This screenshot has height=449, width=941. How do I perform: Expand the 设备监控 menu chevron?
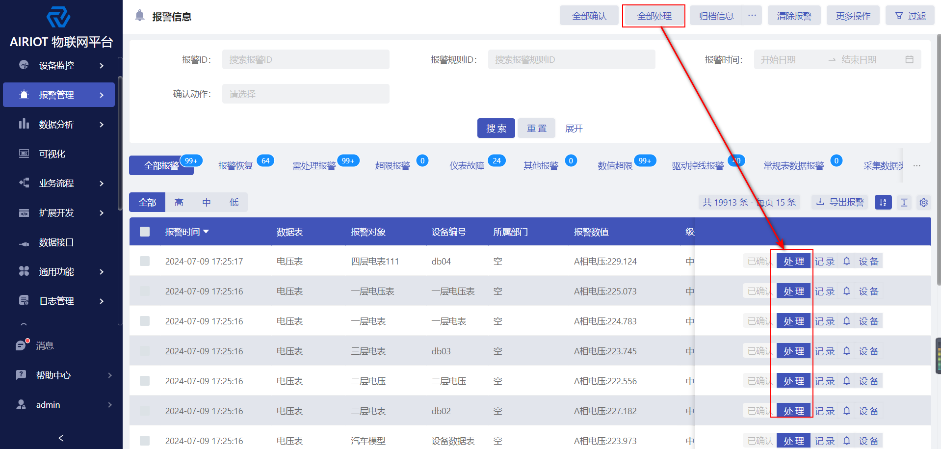102,65
